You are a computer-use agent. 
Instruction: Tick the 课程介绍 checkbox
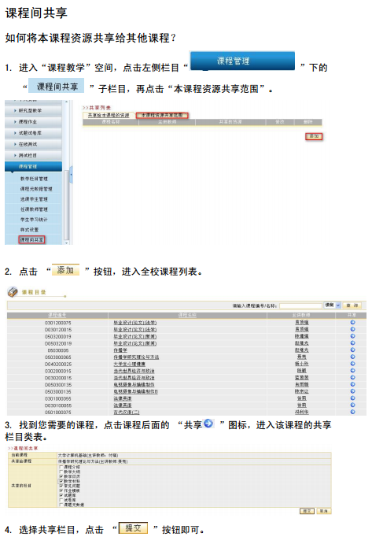tap(61, 467)
